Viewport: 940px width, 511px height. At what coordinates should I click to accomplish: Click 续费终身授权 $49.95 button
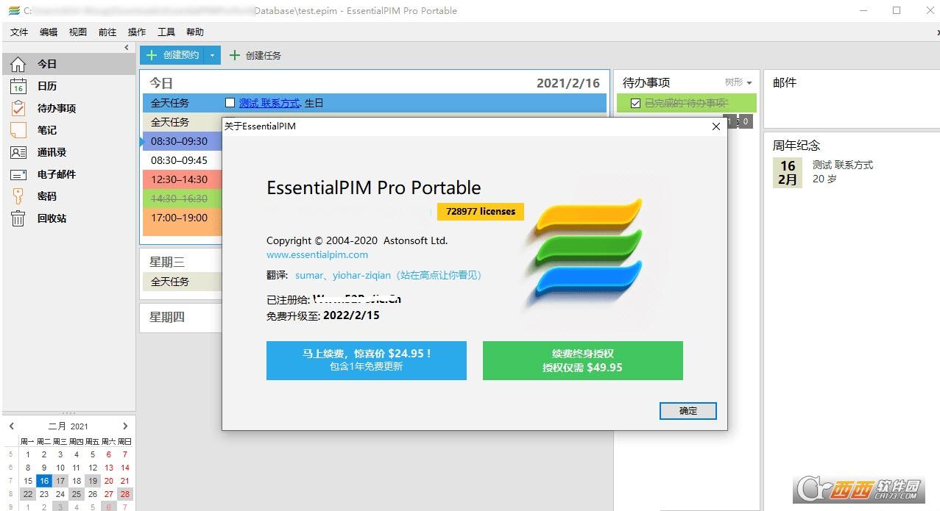click(583, 360)
